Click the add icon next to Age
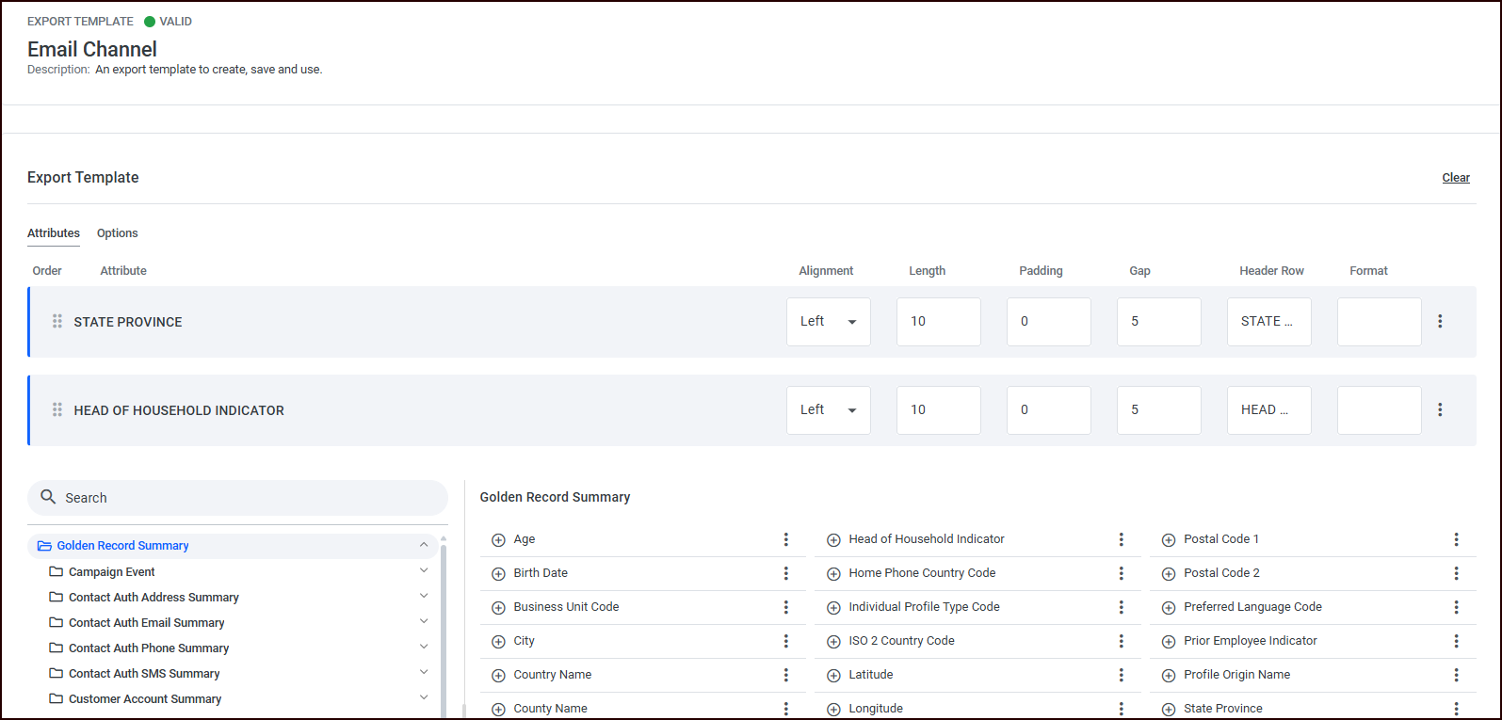1502x720 pixels. [498, 540]
